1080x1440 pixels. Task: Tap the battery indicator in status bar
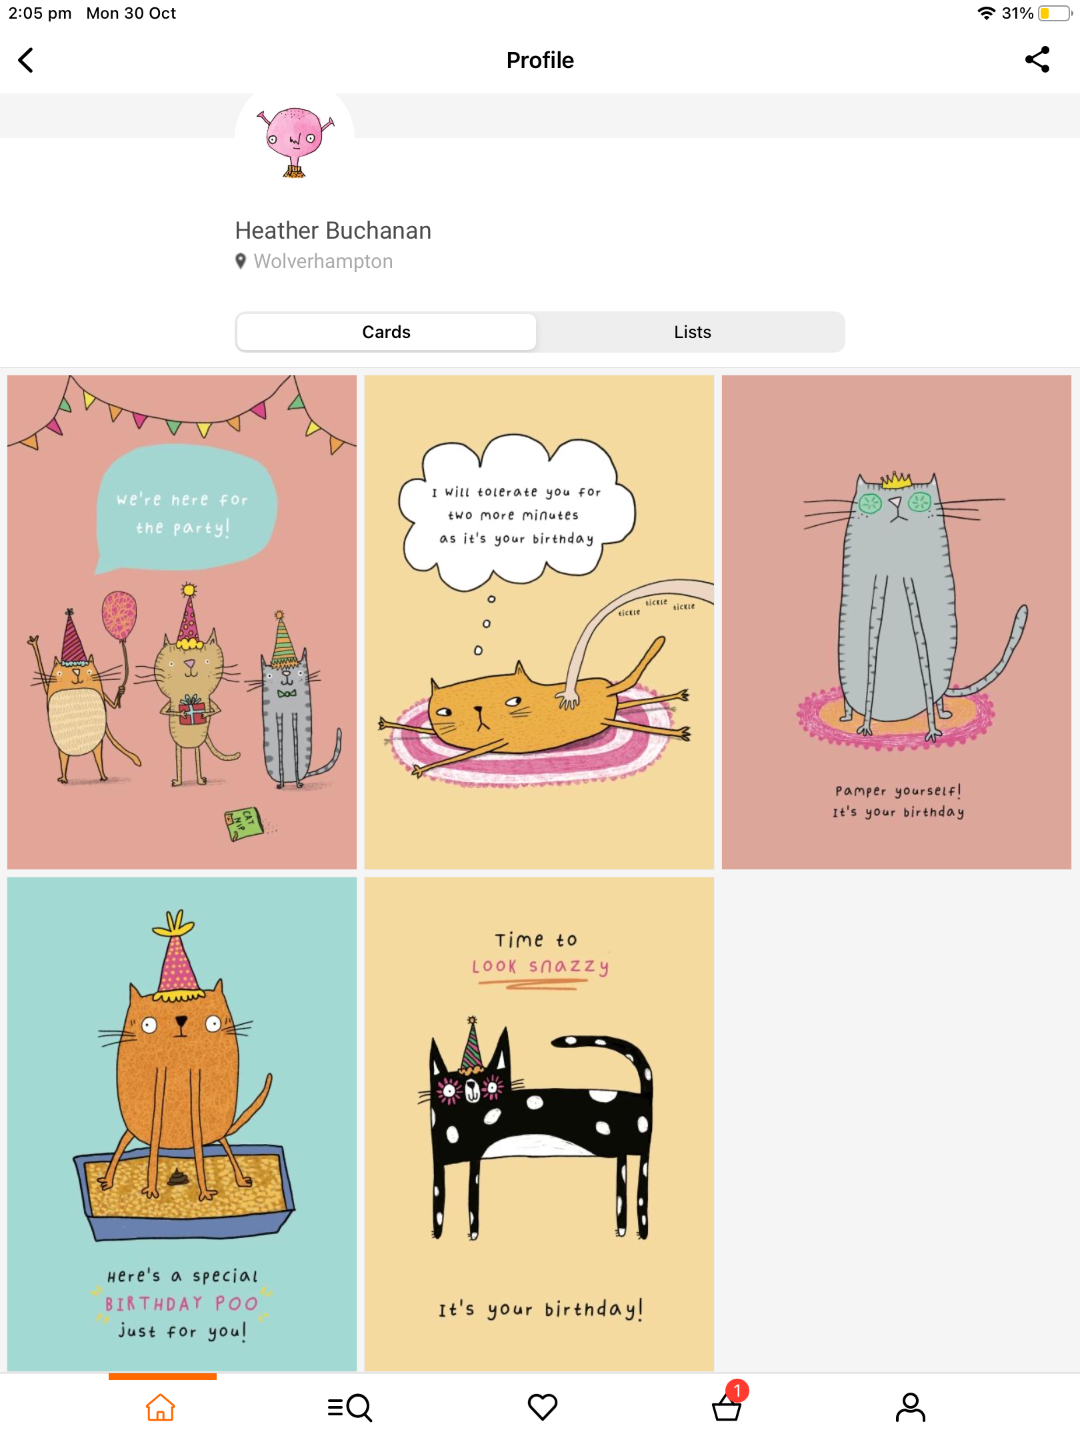[x=1055, y=13]
